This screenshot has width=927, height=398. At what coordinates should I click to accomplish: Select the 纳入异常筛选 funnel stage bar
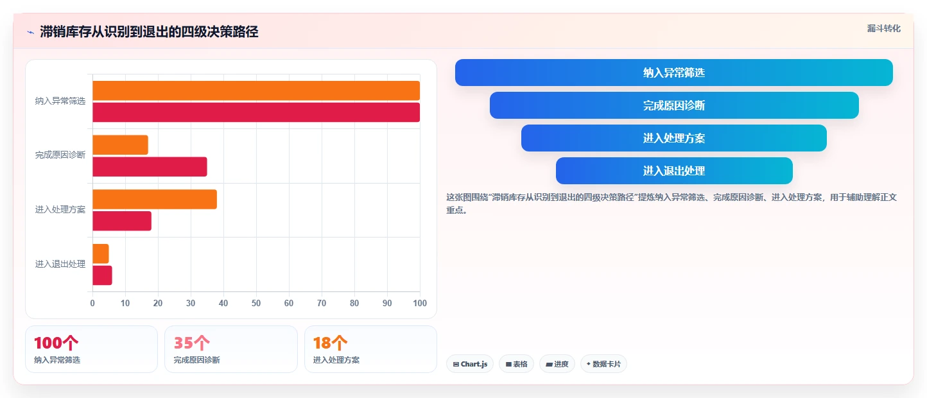pyautogui.click(x=674, y=73)
